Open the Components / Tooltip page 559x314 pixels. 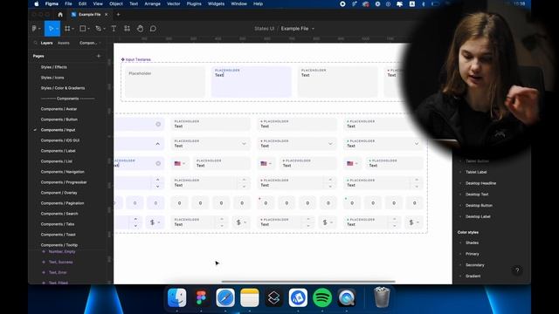(59, 245)
